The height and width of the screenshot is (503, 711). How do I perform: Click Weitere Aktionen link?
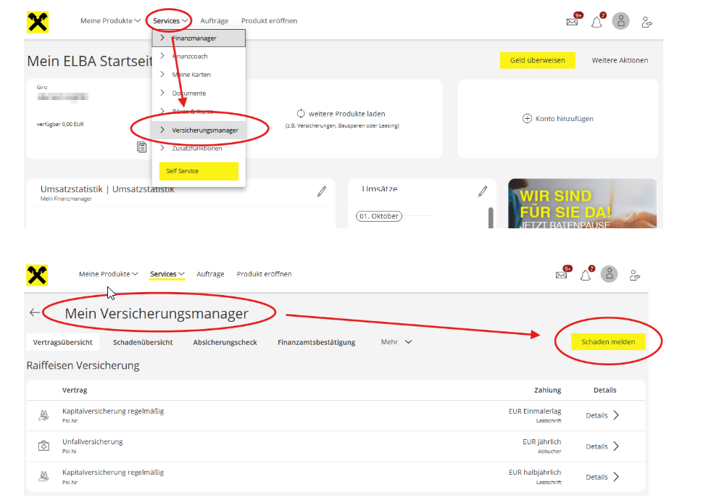[x=620, y=60]
